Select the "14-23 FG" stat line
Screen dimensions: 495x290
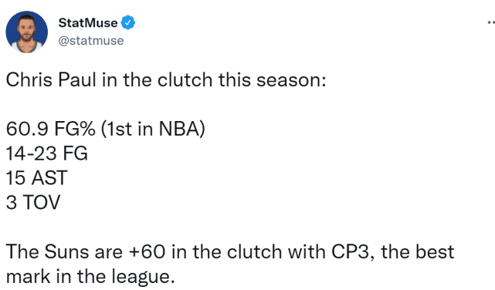[47, 153]
